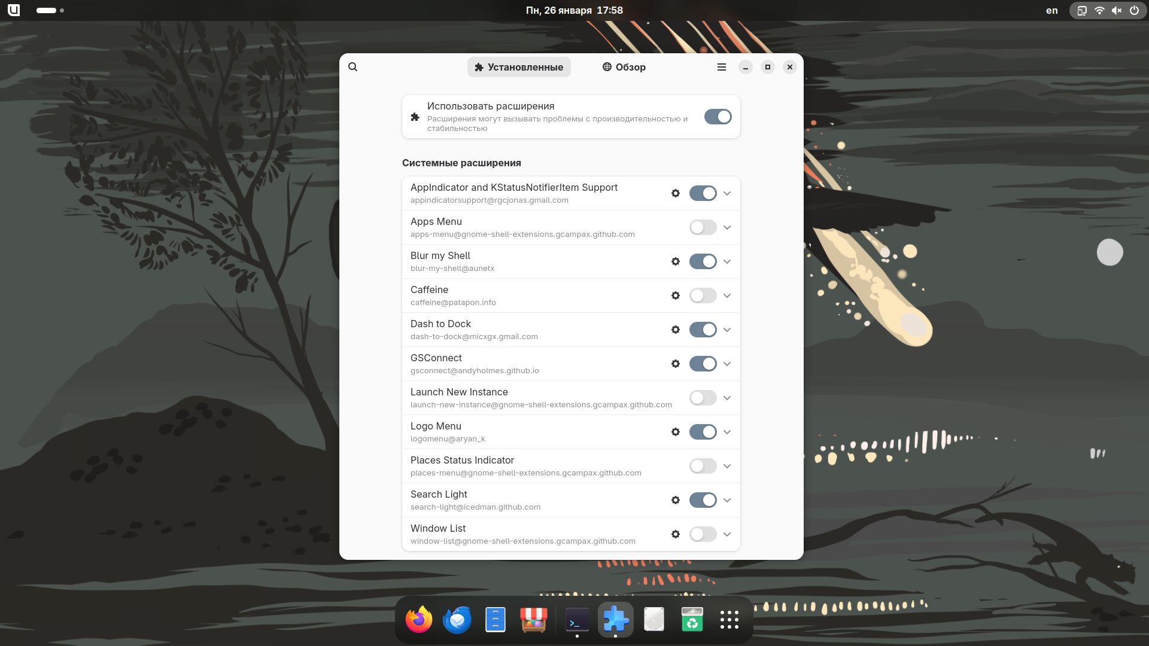Turn off Search Light extension
This screenshot has width=1149, height=646.
click(x=703, y=500)
